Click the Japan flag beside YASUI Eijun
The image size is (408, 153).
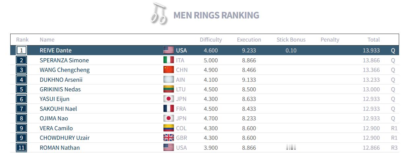(168, 99)
